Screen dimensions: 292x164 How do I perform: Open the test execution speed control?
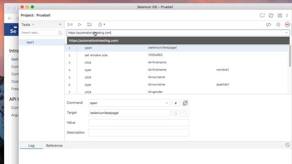[x=100, y=25]
